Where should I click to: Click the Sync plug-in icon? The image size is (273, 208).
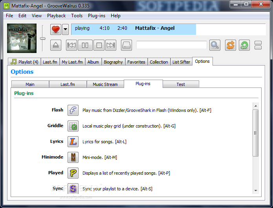click(x=73, y=188)
